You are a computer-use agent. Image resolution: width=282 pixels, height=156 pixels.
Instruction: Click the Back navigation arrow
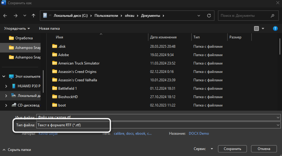pyautogui.click(x=5, y=16)
